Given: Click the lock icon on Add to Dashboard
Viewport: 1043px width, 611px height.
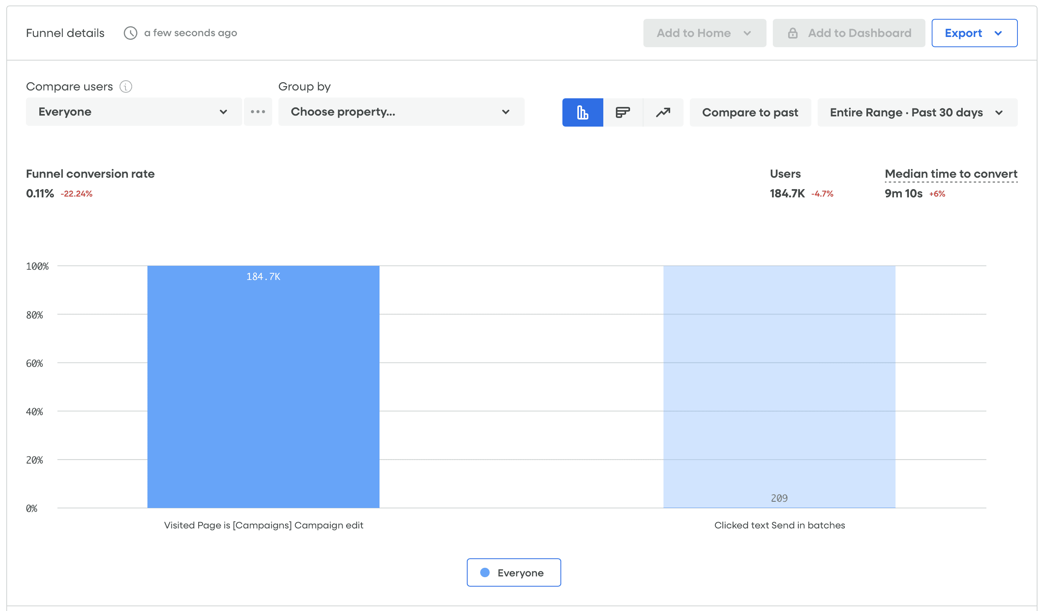Looking at the screenshot, I should [792, 33].
